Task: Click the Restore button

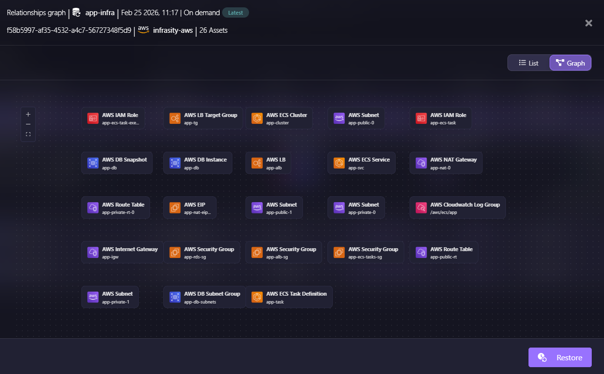Action: (560, 357)
